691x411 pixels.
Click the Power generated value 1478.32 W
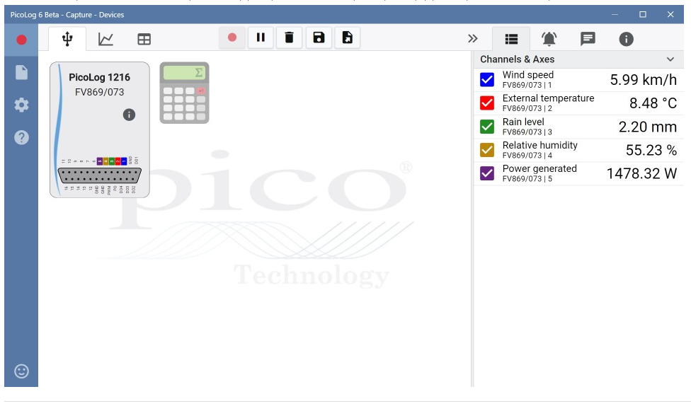pos(641,173)
